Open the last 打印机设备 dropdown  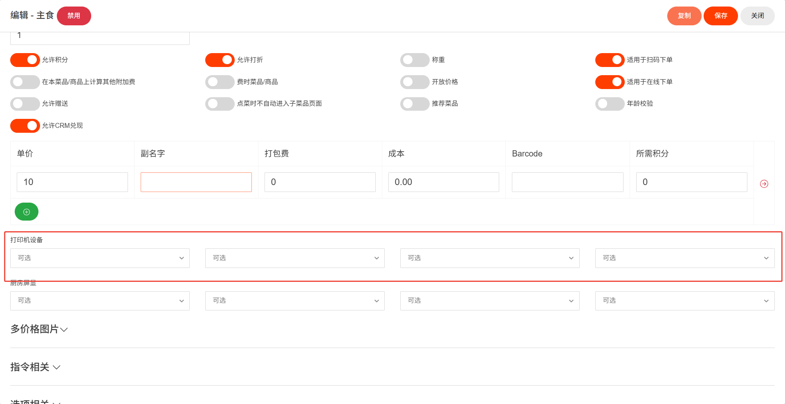[684, 258]
